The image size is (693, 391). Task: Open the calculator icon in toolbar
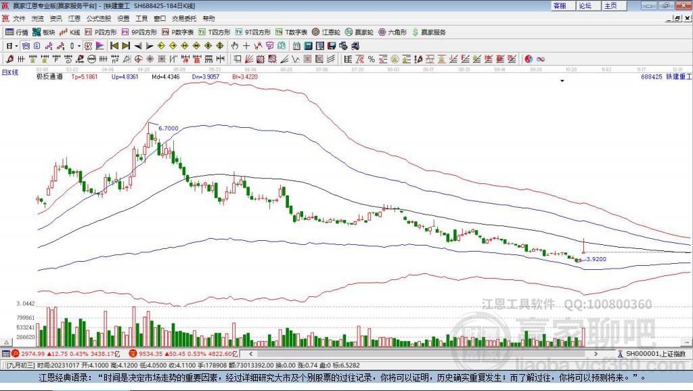[x=309, y=45]
